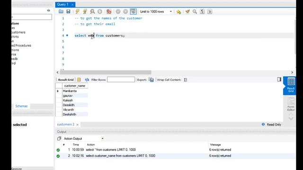The height and width of the screenshot is (170, 303).
Task: Close the Query 1 tab
Action: tap(72, 4)
